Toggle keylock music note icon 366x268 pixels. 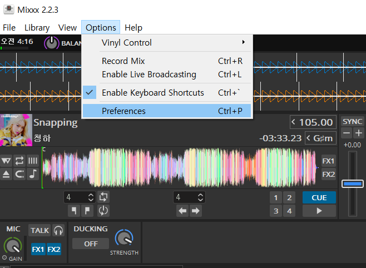[33, 174]
